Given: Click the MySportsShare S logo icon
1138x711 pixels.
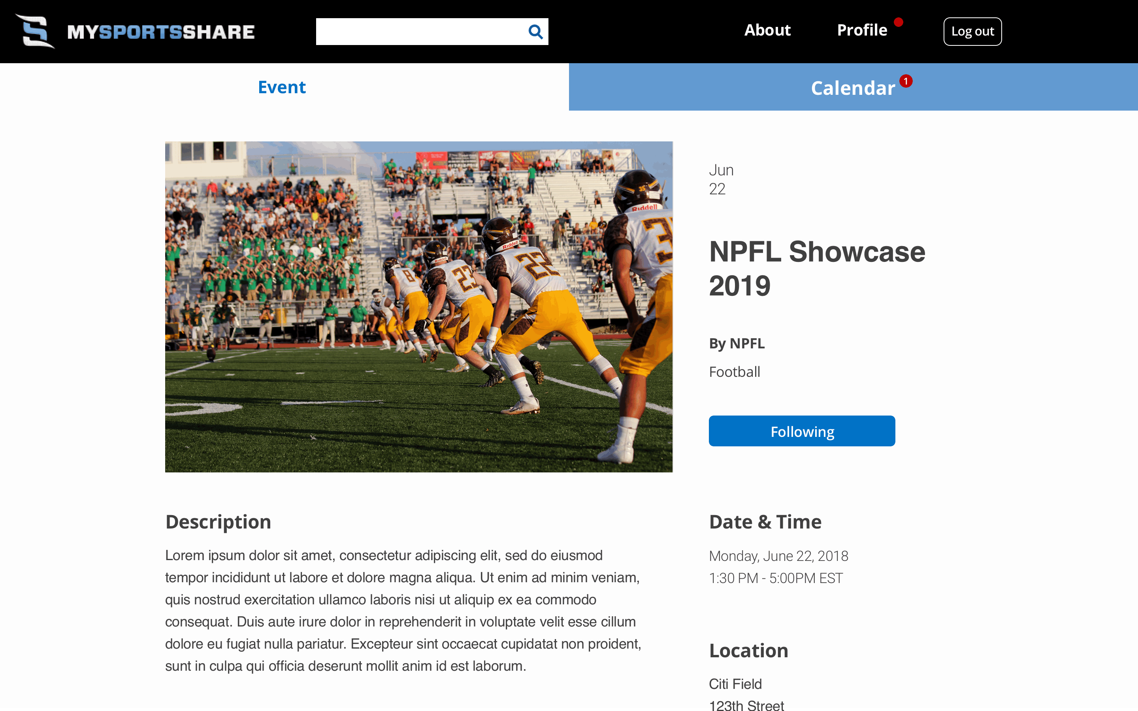Looking at the screenshot, I should tap(35, 31).
